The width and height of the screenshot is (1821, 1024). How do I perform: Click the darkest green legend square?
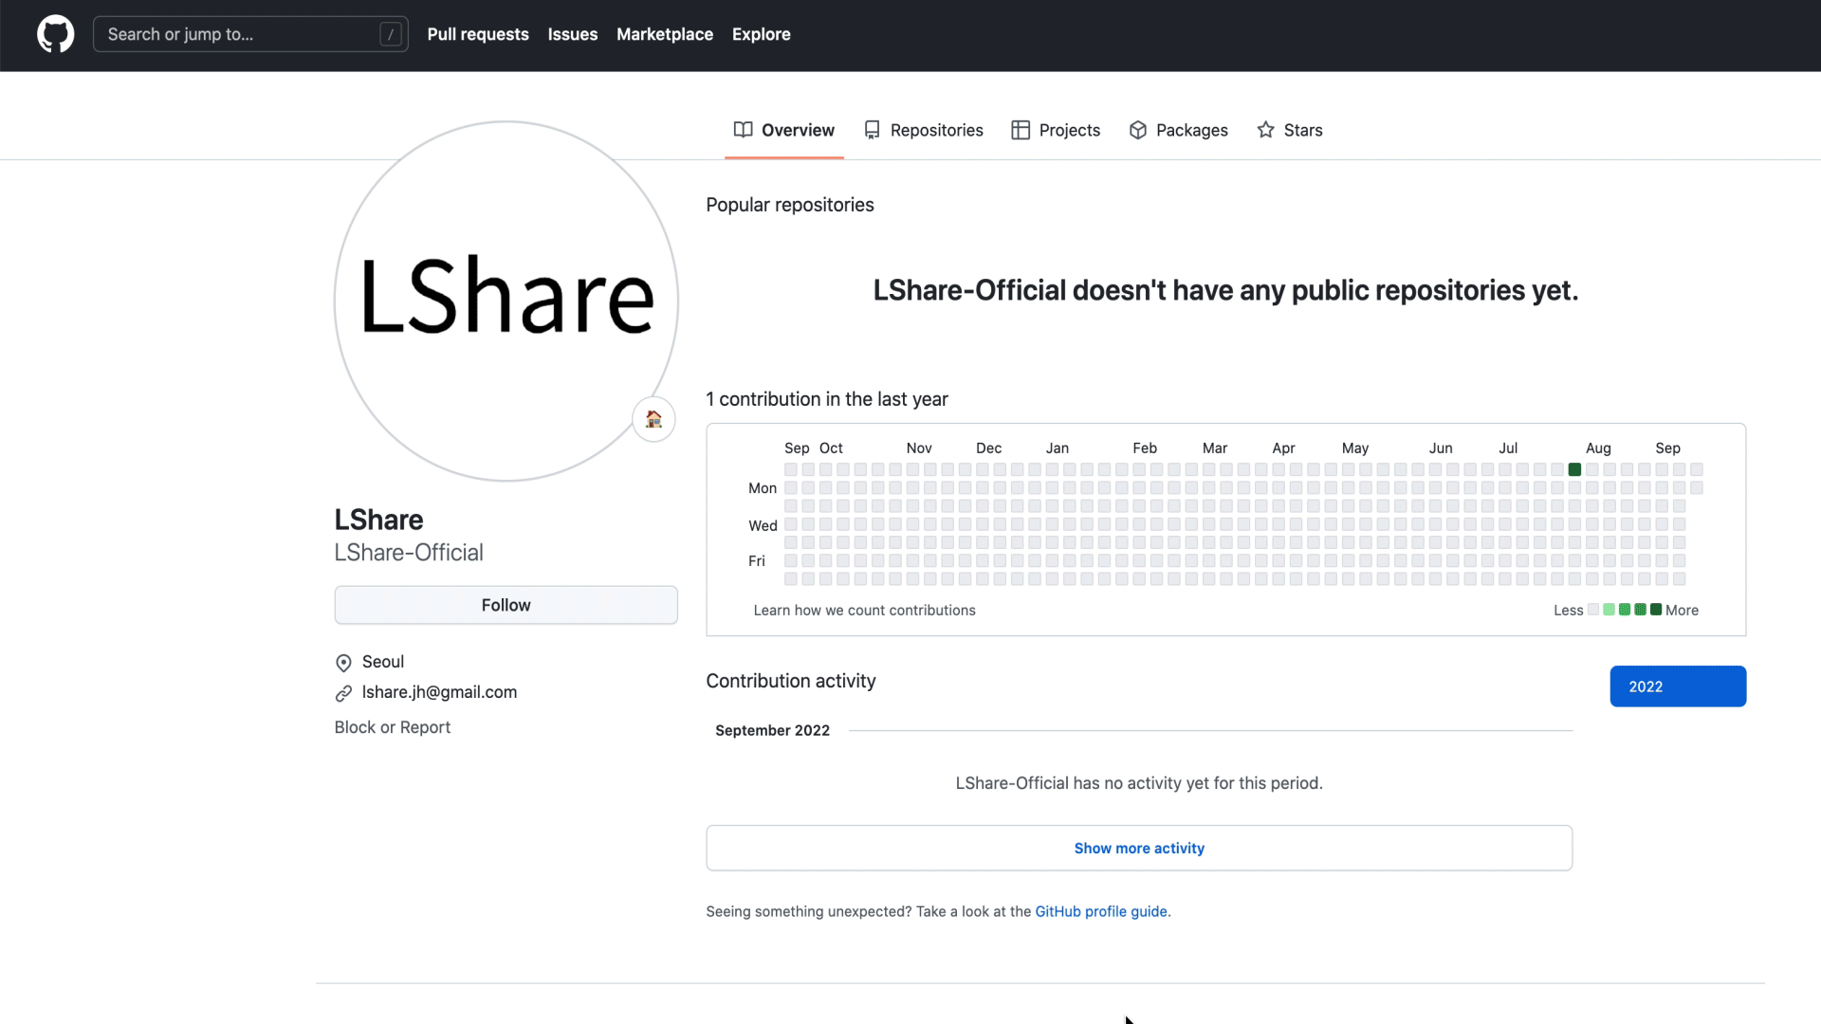click(x=1656, y=610)
